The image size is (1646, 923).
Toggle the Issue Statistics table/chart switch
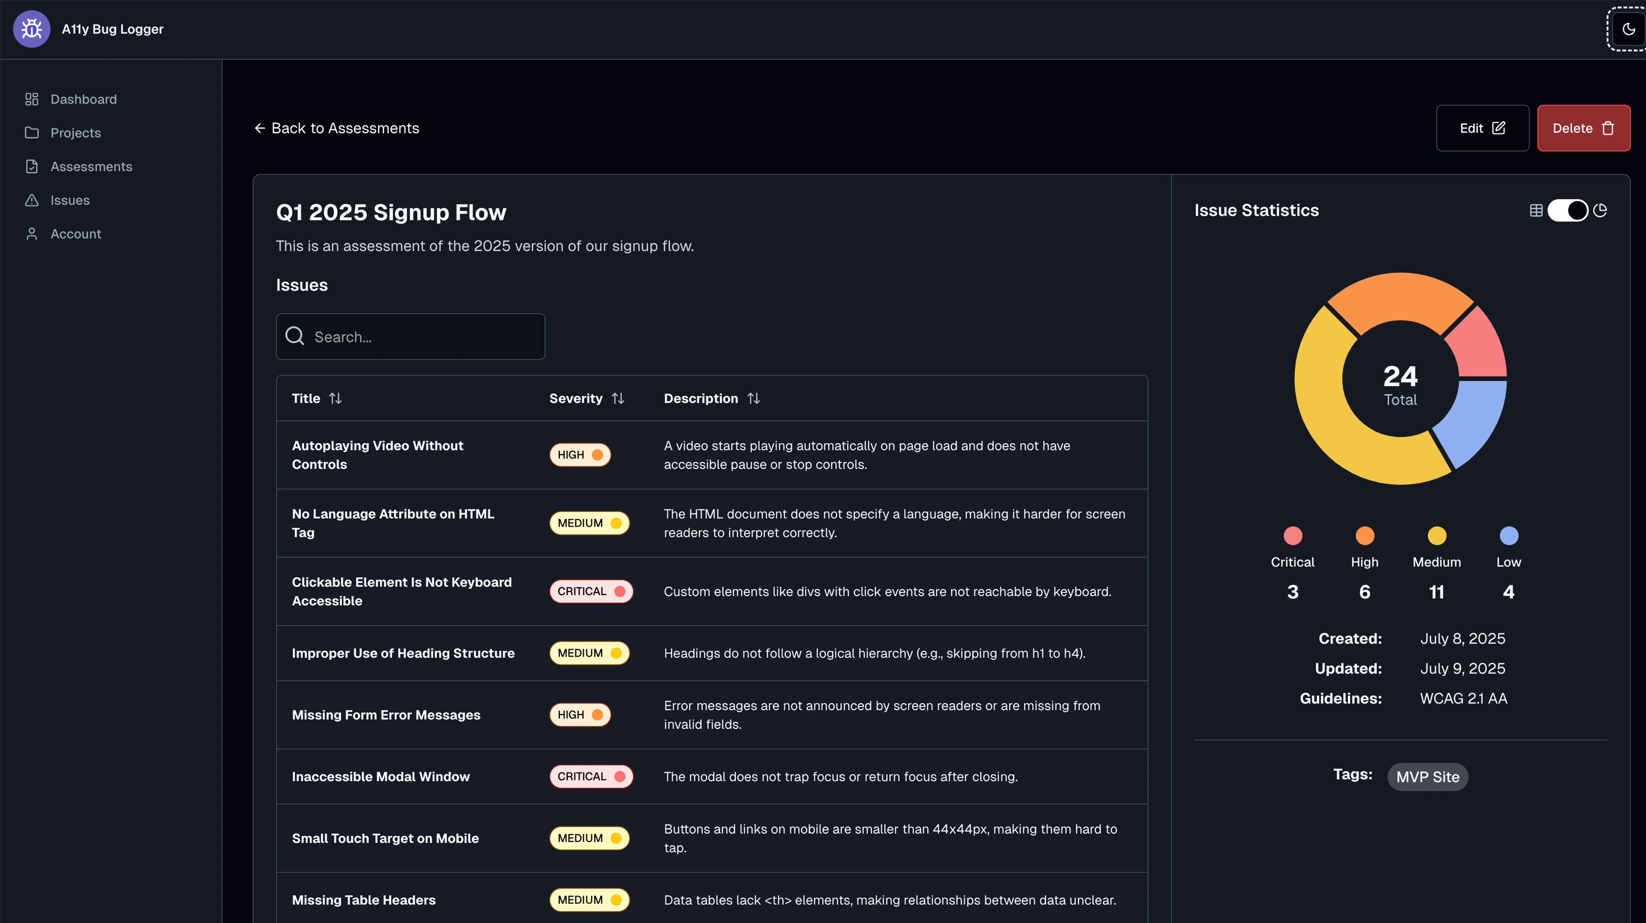pos(1567,210)
